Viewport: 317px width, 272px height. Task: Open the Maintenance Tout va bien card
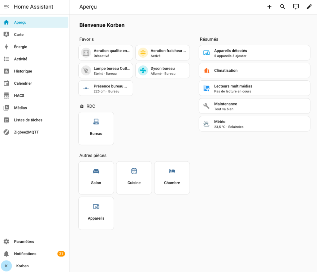pos(254,106)
